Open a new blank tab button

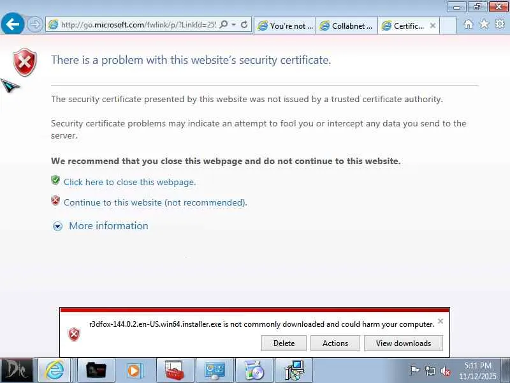[x=448, y=26]
